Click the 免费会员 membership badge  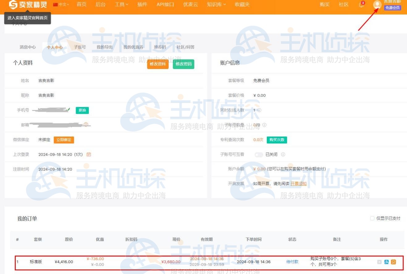(392, 8)
